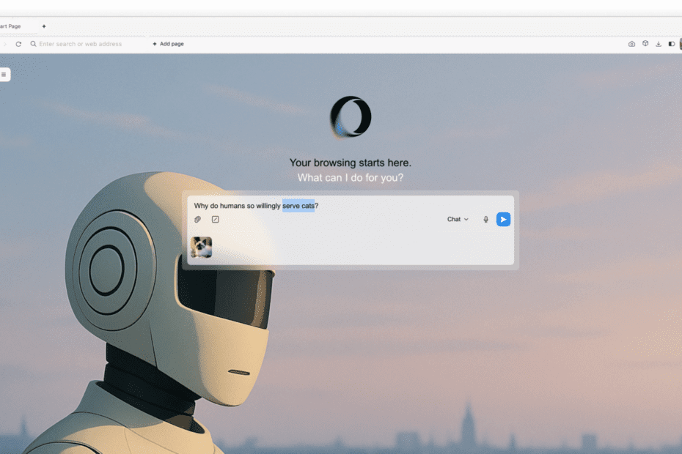Image resolution: width=682 pixels, height=454 pixels.
Task: Click Add page in the toolbar
Action: coord(167,44)
